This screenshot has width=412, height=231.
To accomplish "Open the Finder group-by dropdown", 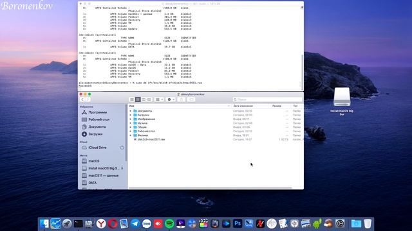I will [x=159, y=99].
